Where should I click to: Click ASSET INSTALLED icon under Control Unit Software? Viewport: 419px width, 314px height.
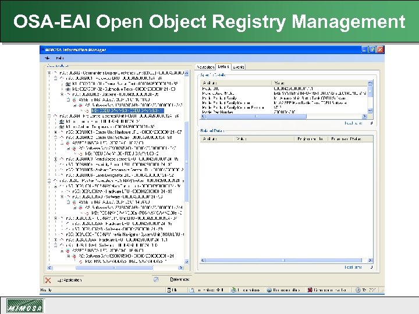click(68, 143)
